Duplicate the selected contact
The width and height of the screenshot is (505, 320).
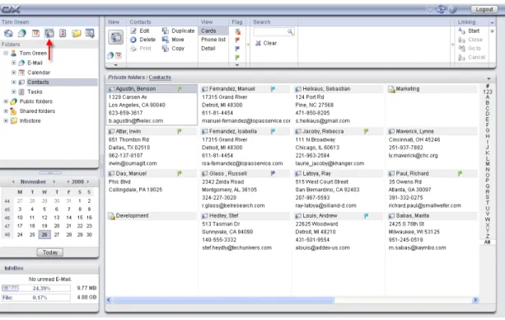tap(178, 31)
